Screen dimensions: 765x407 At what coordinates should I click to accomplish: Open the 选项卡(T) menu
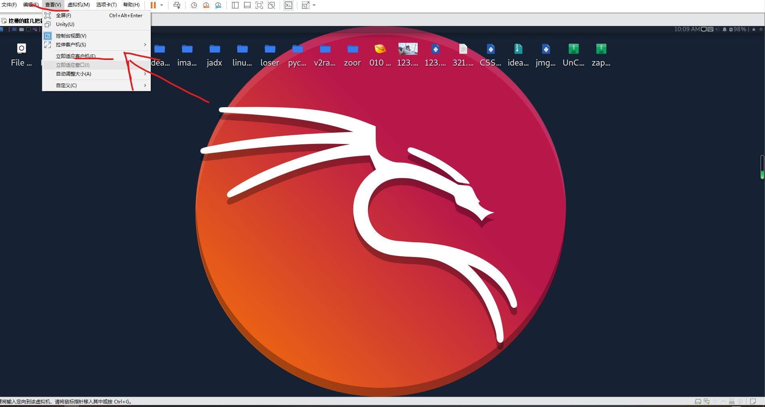pos(106,5)
